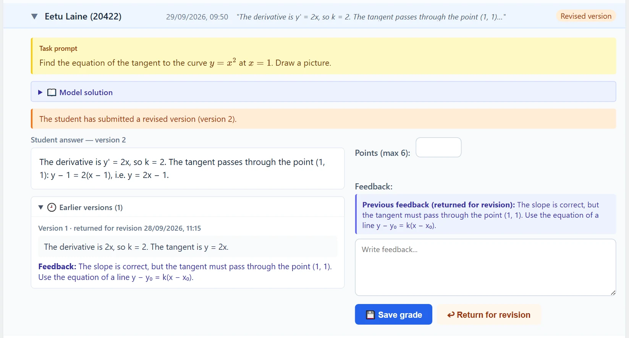Screen dimensions: 629x338
Task: Collapse the Earlier versions section
Action: pos(41,207)
